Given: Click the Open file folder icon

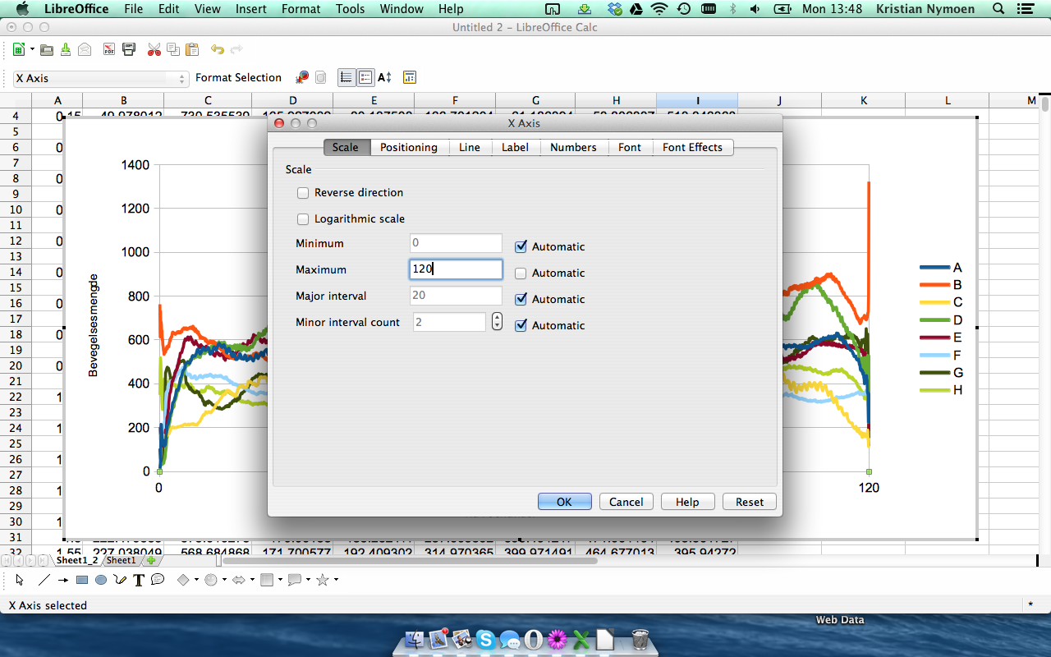Looking at the screenshot, I should click(x=47, y=49).
